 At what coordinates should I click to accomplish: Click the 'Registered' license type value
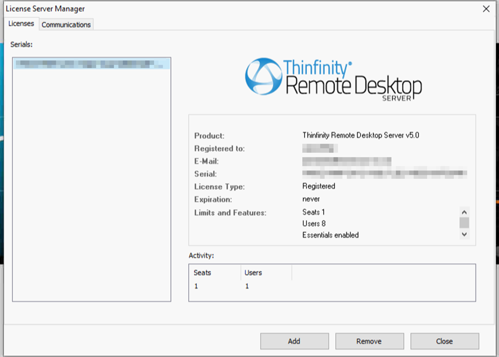click(318, 186)
